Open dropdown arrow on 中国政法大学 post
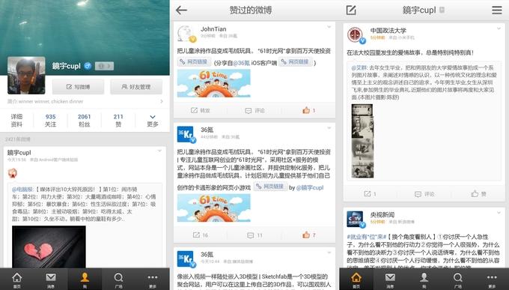 coord(499,28)
